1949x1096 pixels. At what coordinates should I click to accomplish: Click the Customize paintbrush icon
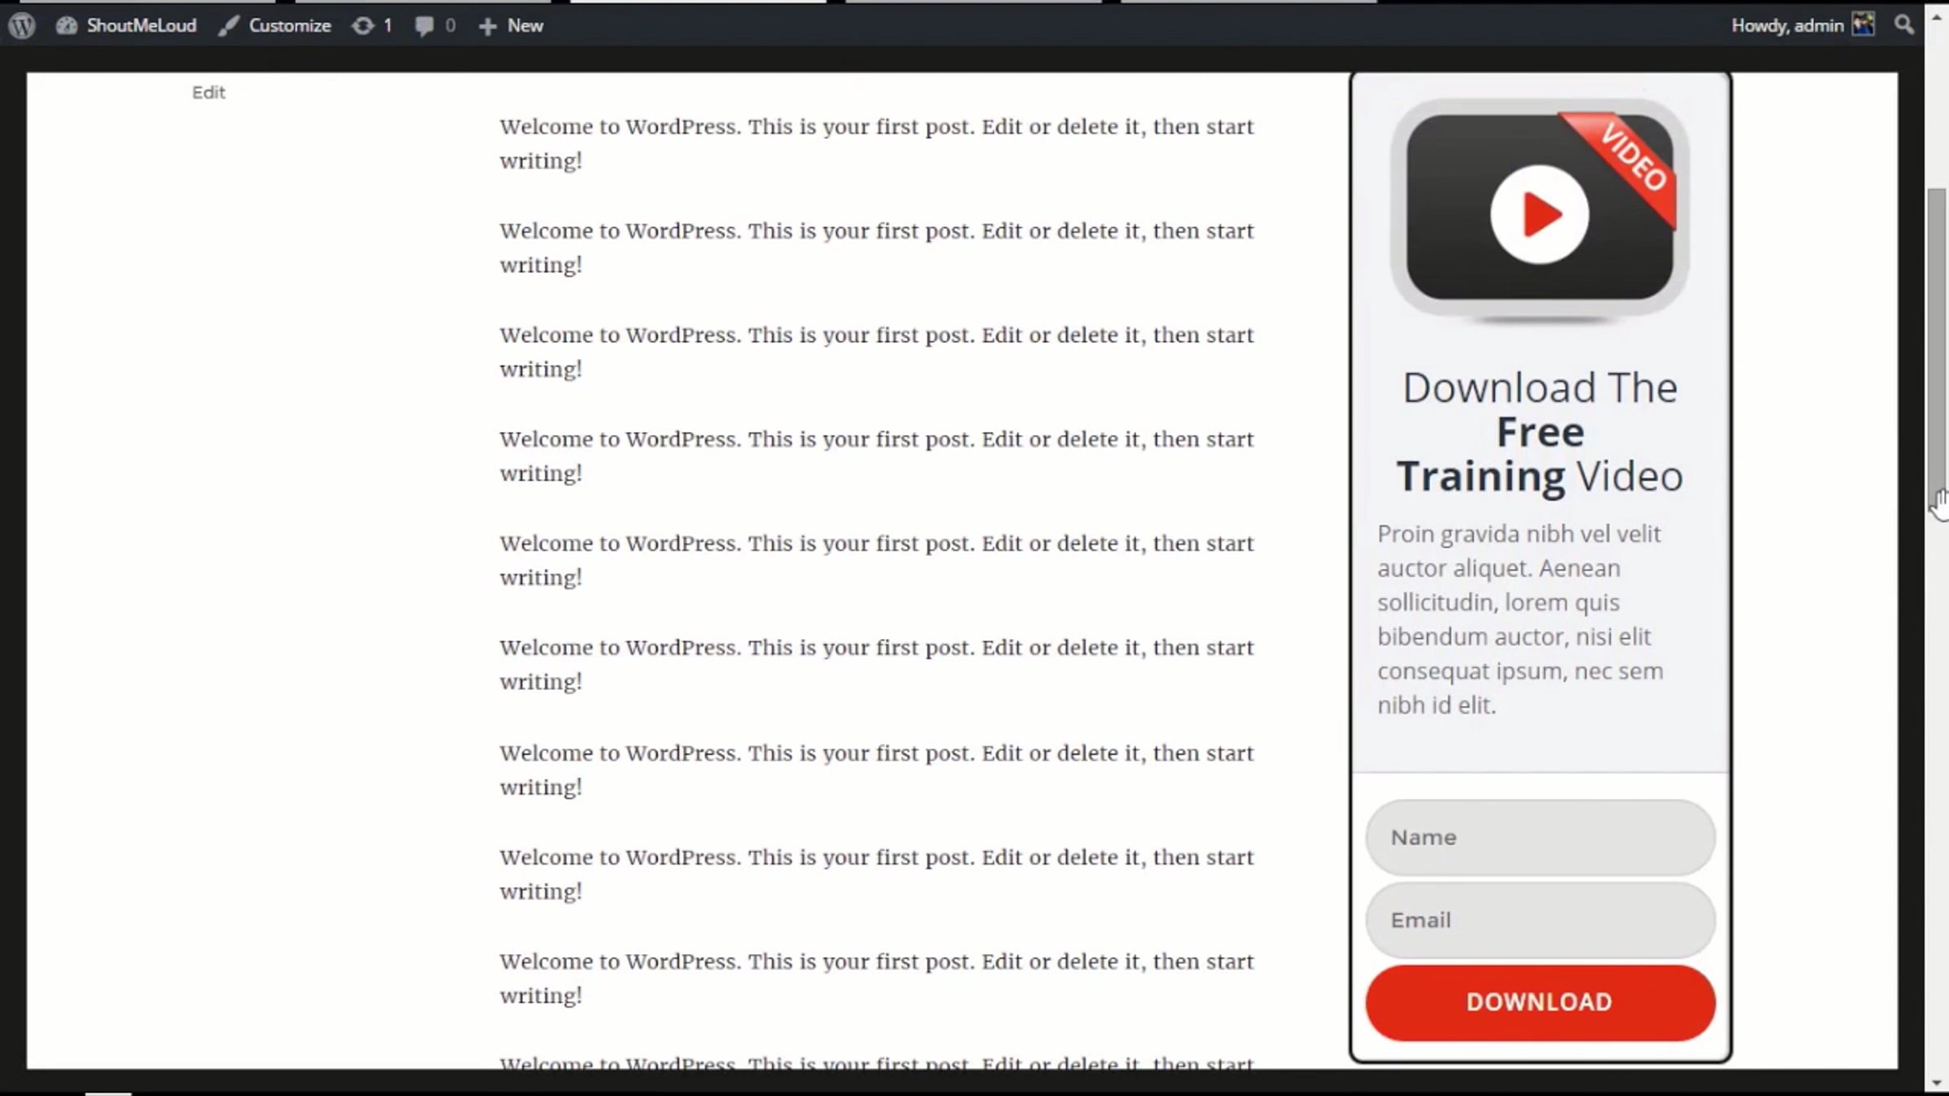(x=228, y=26)
